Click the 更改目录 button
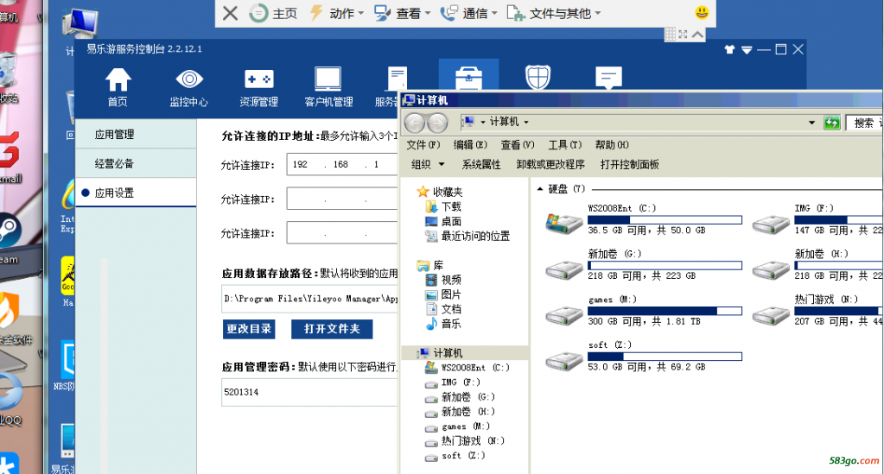The height and width of the screenshot is (474, 884). click(249, 329)
